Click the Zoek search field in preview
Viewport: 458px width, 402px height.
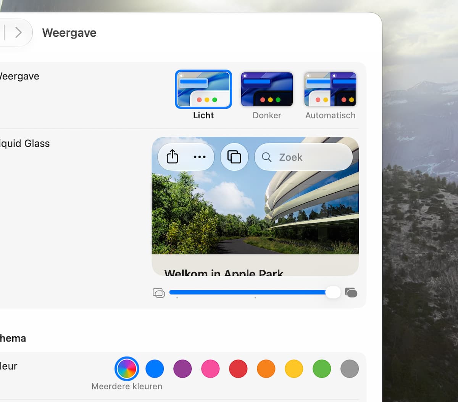coord(303,157)
